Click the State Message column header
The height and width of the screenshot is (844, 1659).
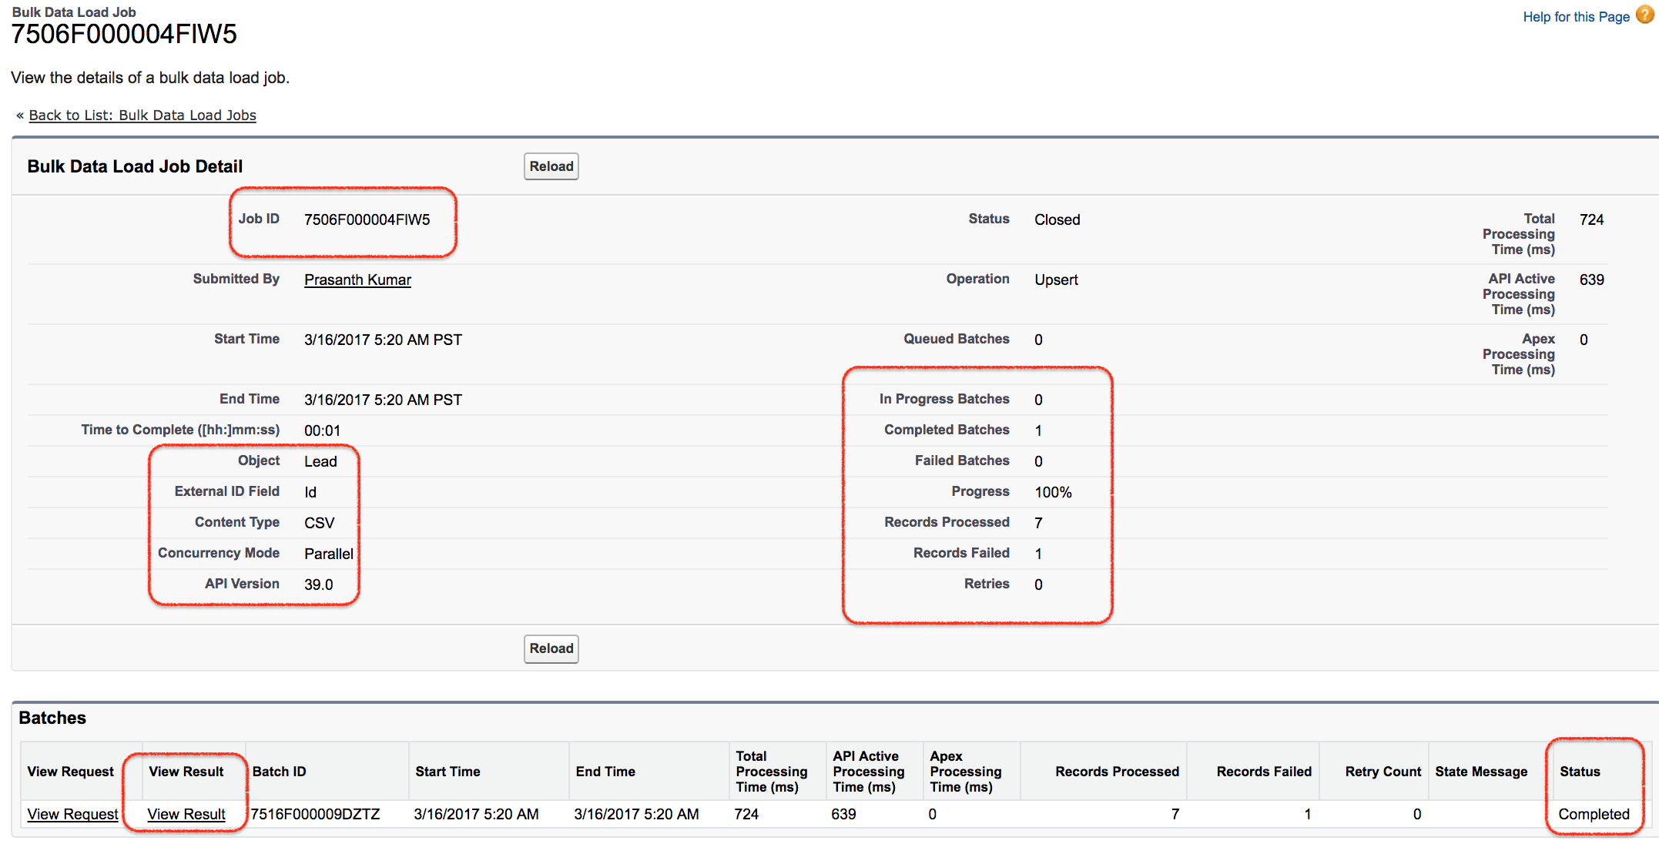1481,772
